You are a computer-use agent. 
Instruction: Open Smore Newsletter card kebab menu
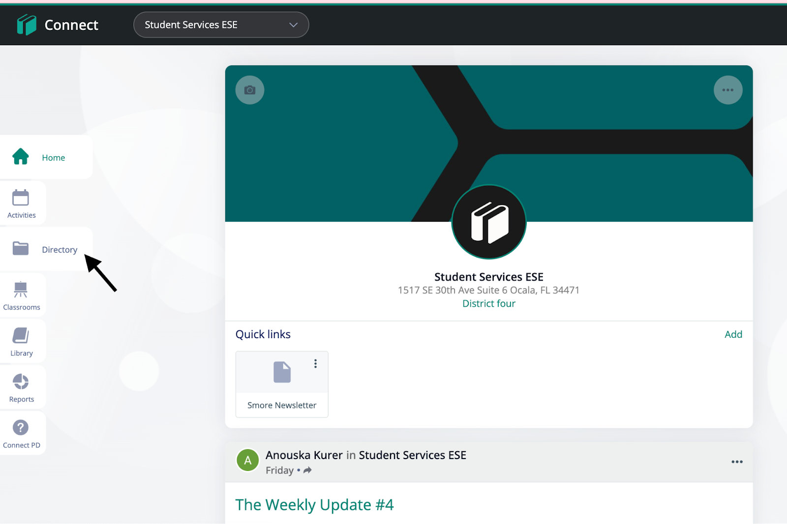pyautogui.click(x=315, y=364)
